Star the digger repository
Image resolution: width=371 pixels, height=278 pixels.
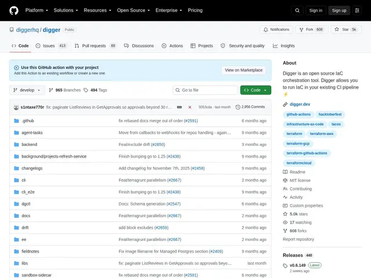click(346, 30)
